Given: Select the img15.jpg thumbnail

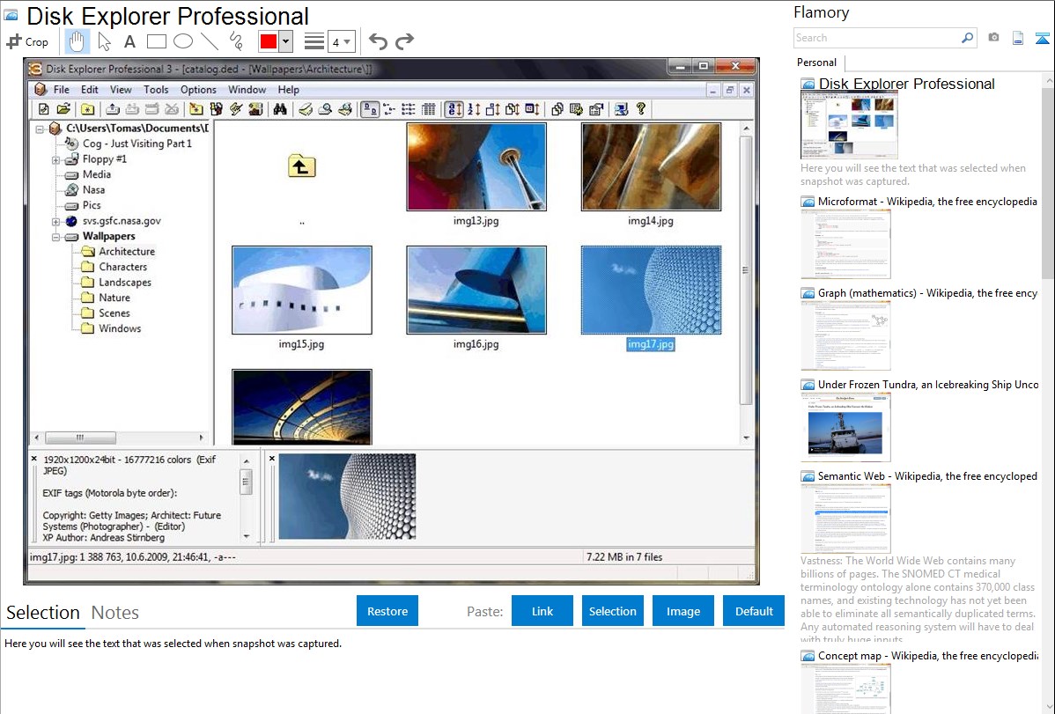Looking at the screenshot, I should pyautogui.click(x=301, y=290).
